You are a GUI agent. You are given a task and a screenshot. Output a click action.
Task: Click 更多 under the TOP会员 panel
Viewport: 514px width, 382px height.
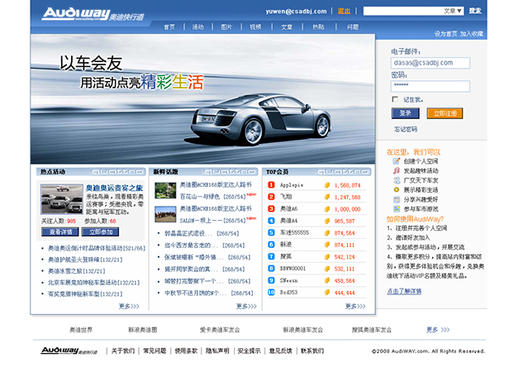coord(355,306)
